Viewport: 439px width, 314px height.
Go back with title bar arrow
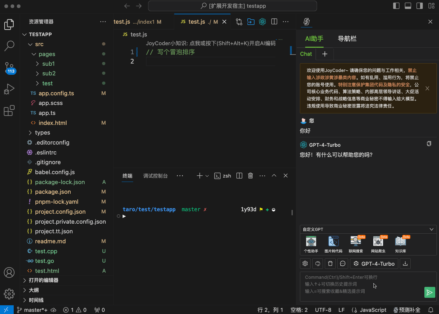[127, 6]
